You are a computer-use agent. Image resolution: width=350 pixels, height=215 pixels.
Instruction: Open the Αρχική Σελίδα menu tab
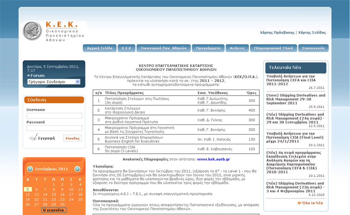point(100,48)
